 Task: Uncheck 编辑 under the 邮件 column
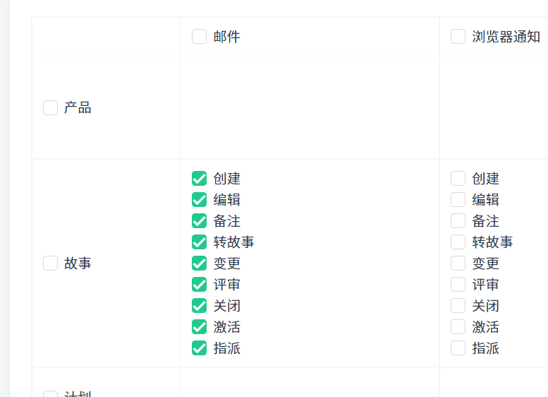point(199,200)
